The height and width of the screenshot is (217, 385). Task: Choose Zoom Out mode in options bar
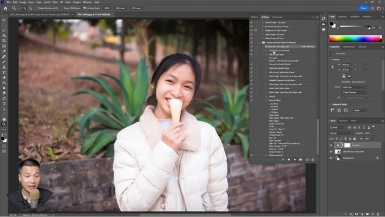pyautogui.click(x=31, y=8)
